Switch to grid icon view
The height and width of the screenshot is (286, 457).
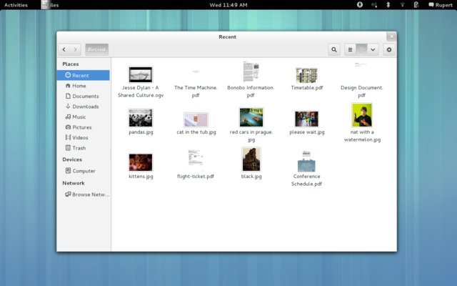pos(362,49)
